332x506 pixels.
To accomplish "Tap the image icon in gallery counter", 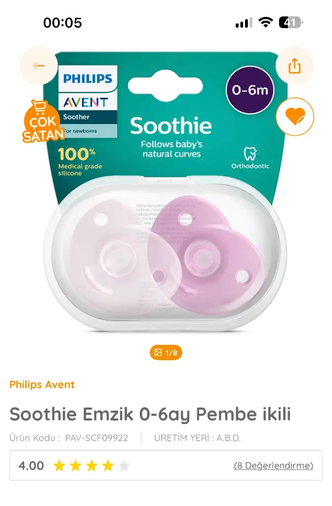I will click(158, 352).
